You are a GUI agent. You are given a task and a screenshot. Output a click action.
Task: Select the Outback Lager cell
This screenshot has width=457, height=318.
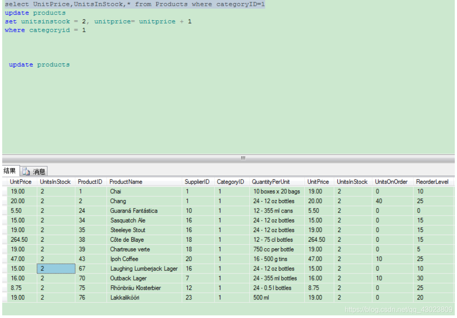[144, 278]
